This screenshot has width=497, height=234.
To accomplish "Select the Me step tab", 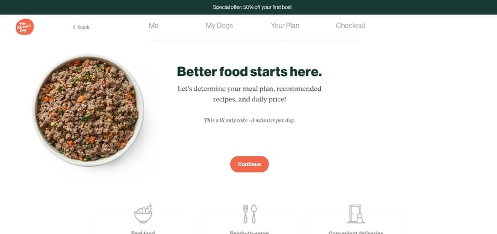I will click(154, 26).
